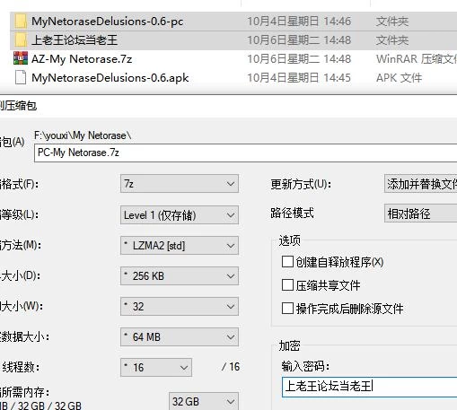Edit the archive name PC-My Netorase.7z field

click(x=245, y=153)
